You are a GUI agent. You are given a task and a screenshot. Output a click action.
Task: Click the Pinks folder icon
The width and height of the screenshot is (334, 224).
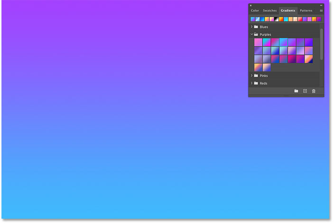256,75
